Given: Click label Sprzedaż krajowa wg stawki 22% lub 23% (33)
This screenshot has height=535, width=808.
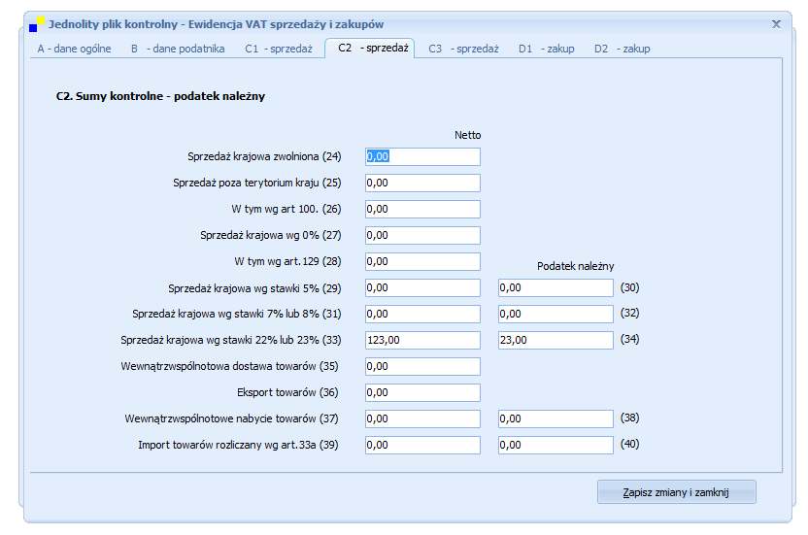Looking at the screenshot, I should tap(231, 340).
